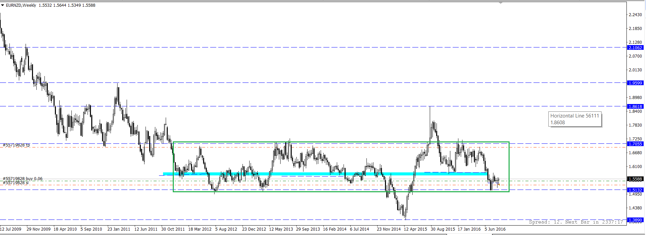
Task: Click the 5 Aug 2012 date label
Action: pyautogui.click(x=226, y=229)
